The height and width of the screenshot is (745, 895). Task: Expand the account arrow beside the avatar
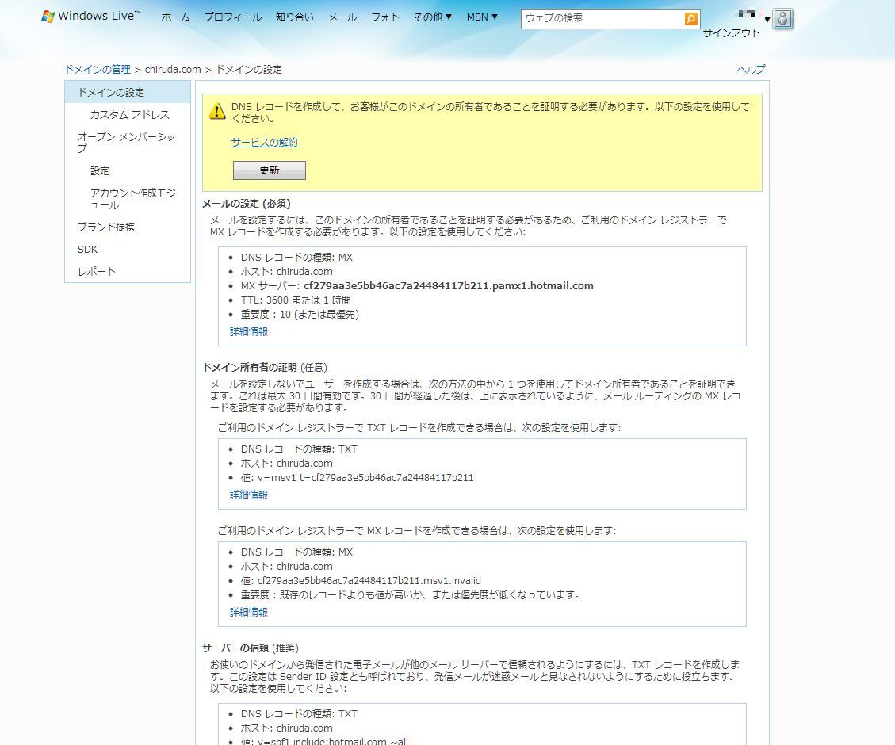767,19
